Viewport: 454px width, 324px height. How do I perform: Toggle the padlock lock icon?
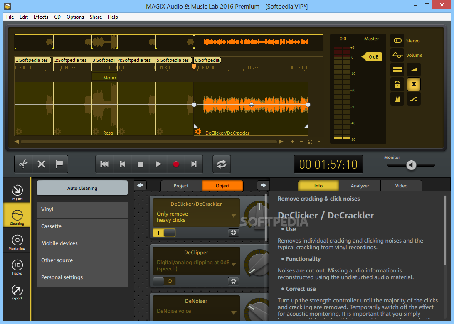click(x=397, y=84)
